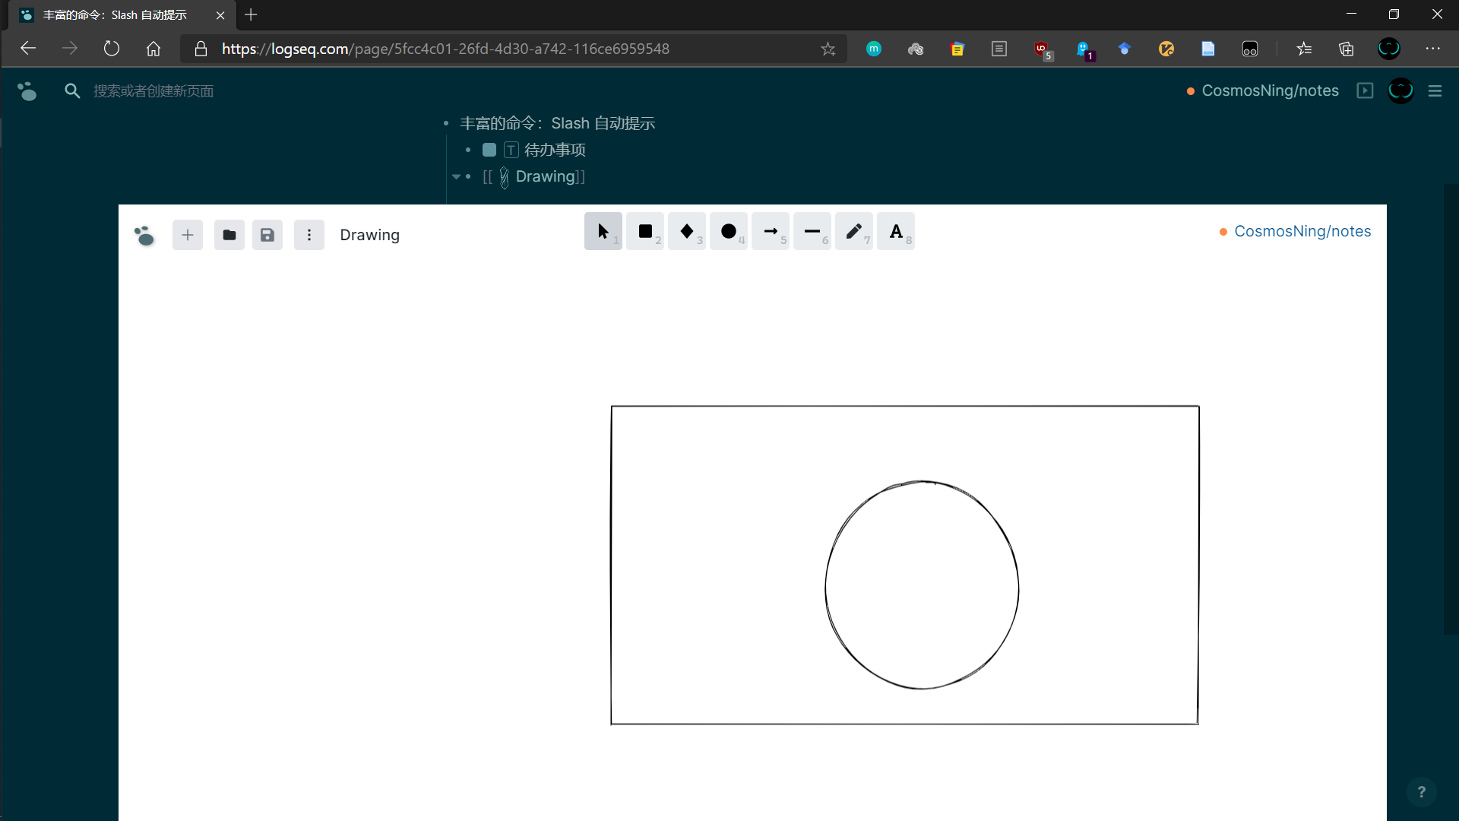Select the freehand Pencil tool
The image size is (1459, 821).
pos(853,232)
